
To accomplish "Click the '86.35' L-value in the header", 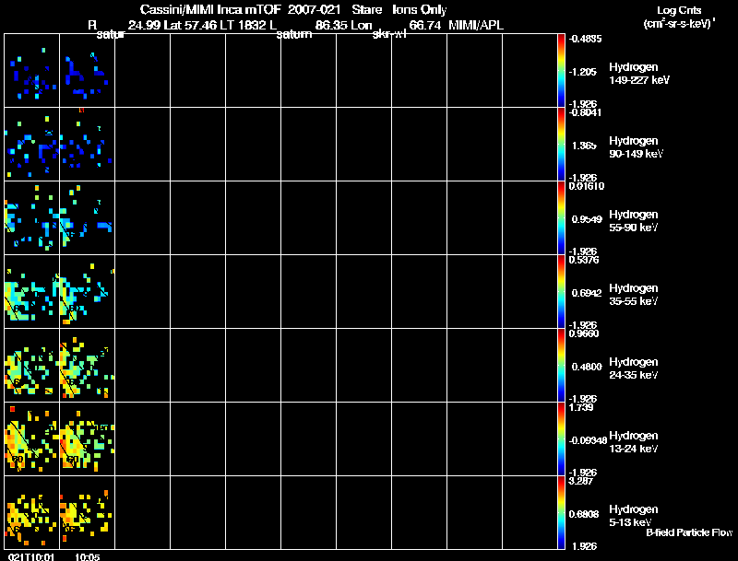I will 330,26.
